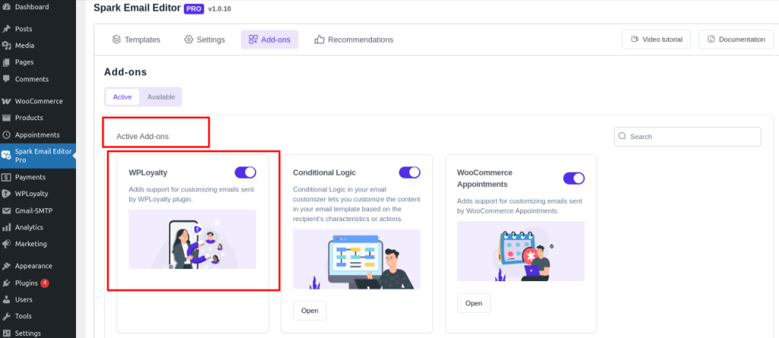Click the Dashboard icon in sidebar

6,7
